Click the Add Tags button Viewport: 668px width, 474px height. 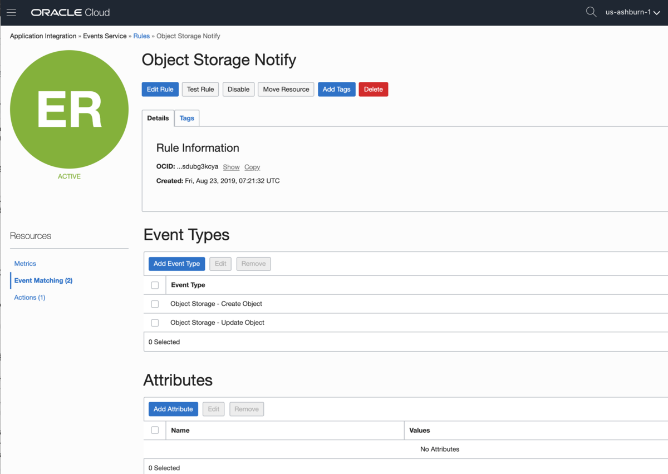pos(337,89)
